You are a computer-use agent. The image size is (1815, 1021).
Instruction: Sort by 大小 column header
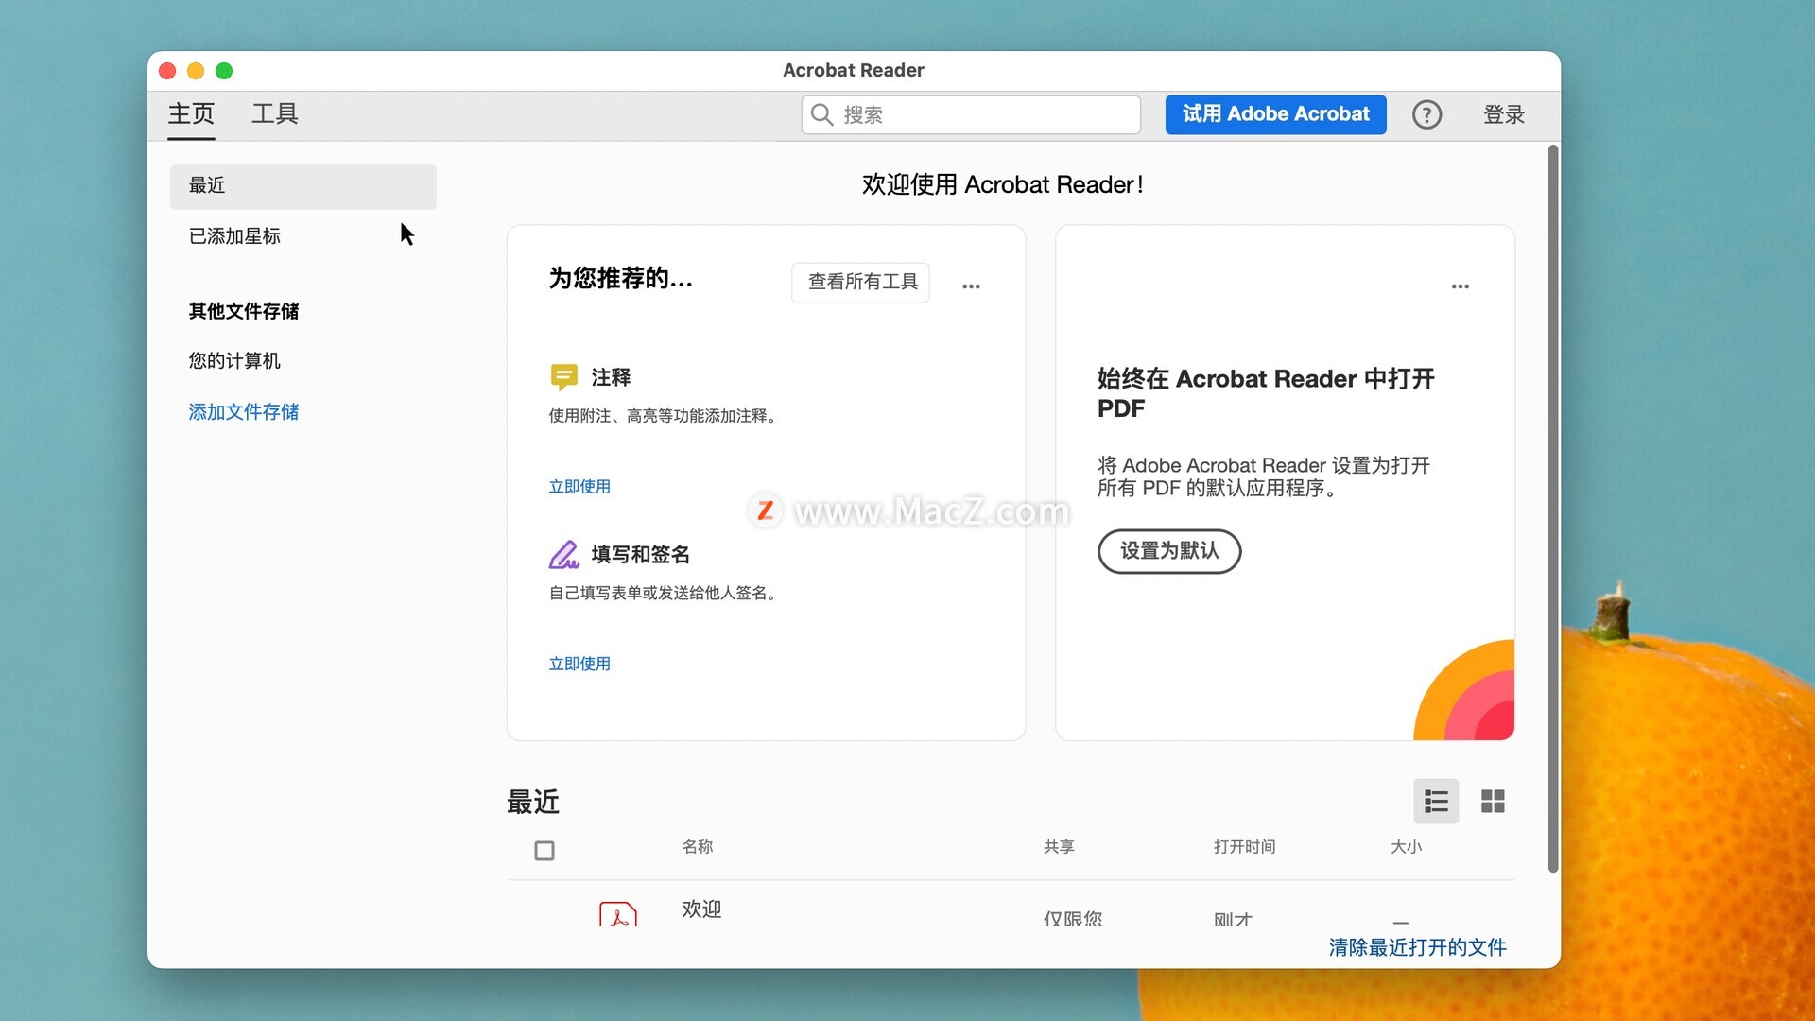pyautogui.click(x=1406, y=847)
